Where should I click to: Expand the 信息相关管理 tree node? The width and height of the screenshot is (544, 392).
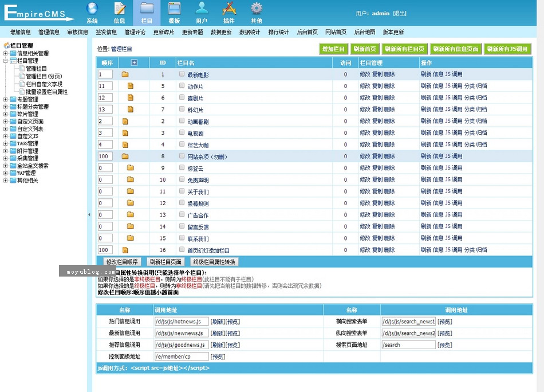click(x=6, y=53)
